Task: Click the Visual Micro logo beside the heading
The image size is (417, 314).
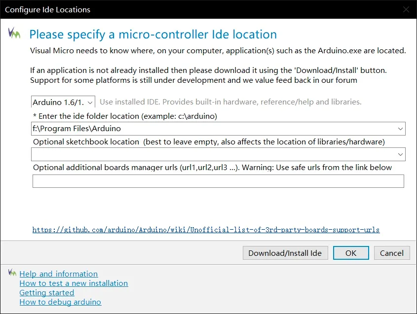Action: pos(14,34)
